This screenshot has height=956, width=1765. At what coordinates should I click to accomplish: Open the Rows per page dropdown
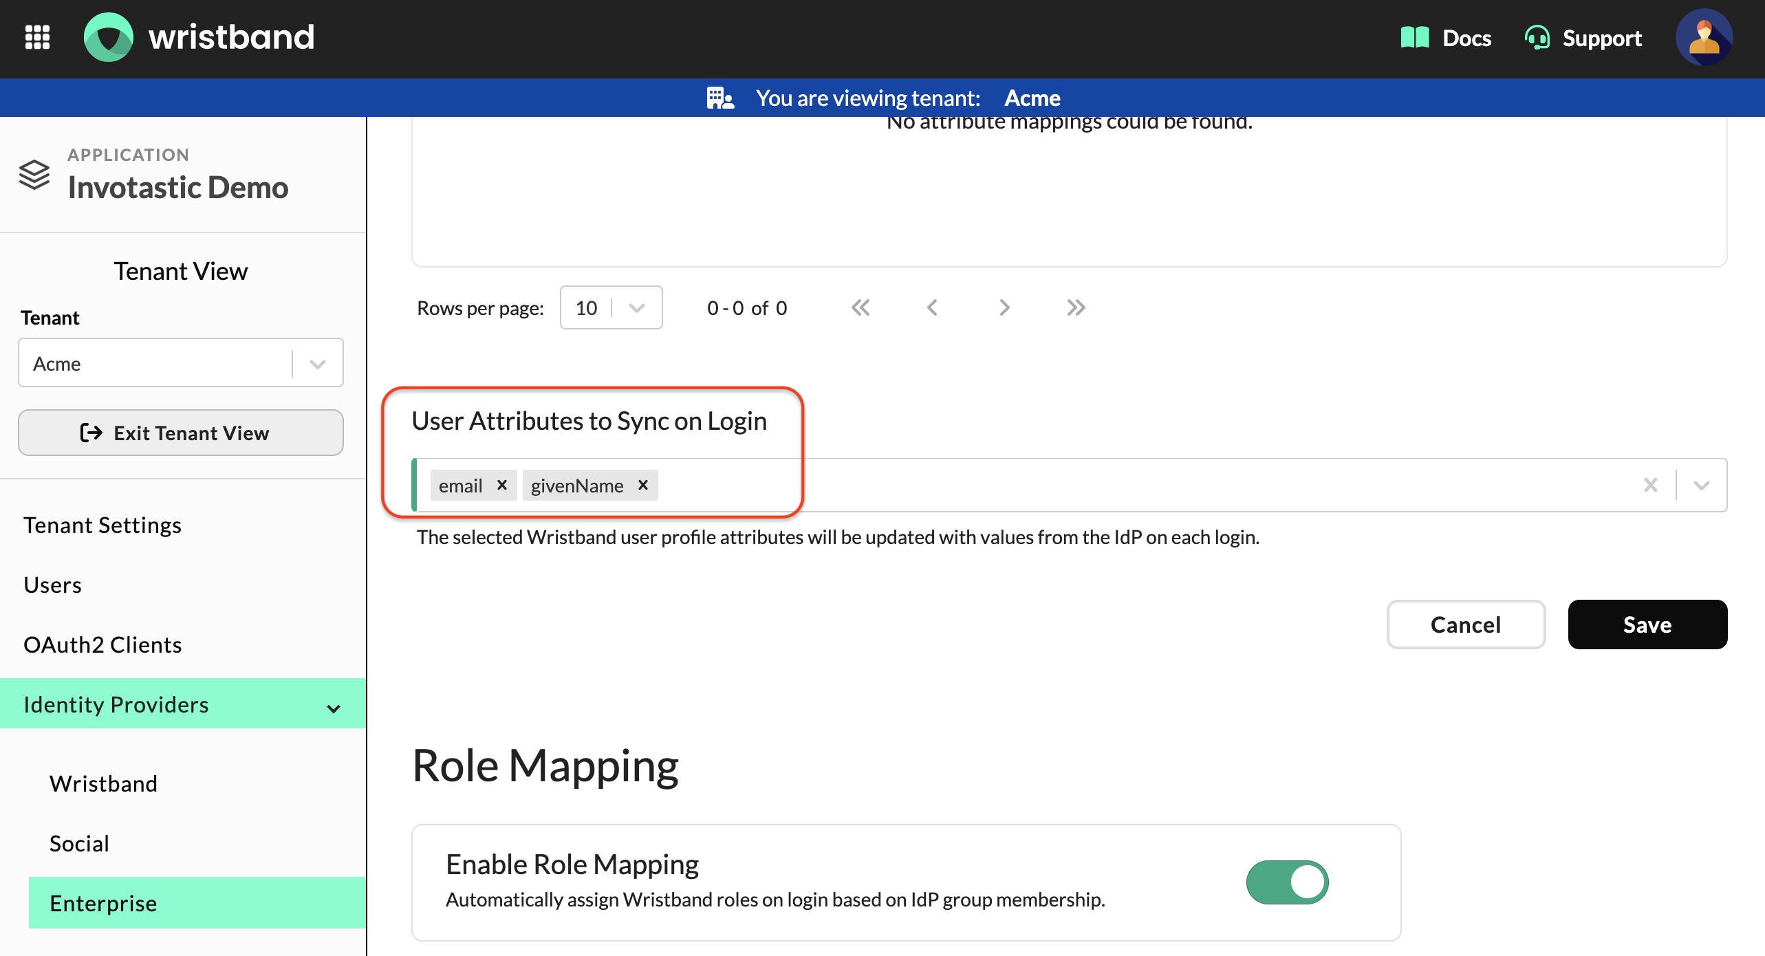[611, 307]
